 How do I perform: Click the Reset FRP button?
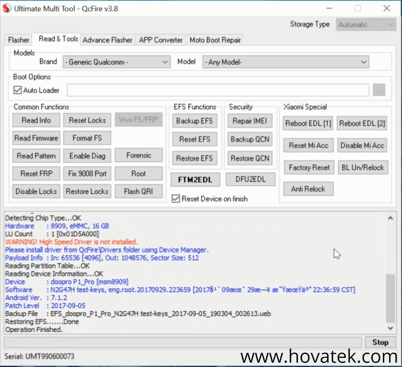click(36, 174)
